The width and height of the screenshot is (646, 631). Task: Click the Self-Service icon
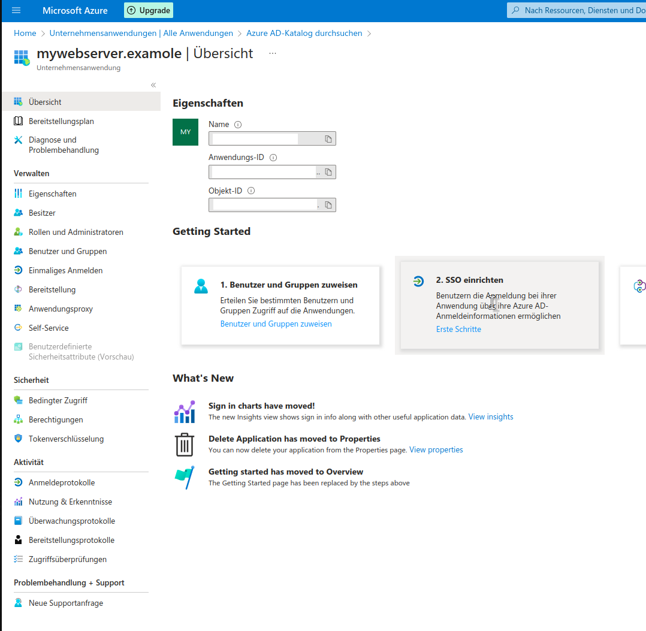pos(18,328)
